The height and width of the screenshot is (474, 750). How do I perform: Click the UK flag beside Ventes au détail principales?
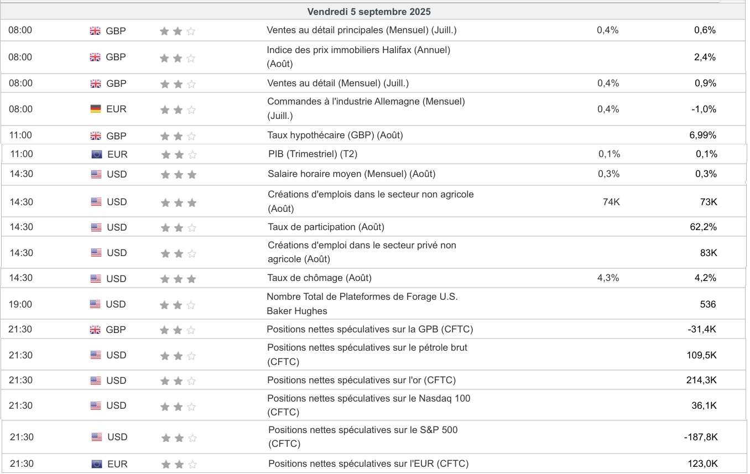[95, 31]
